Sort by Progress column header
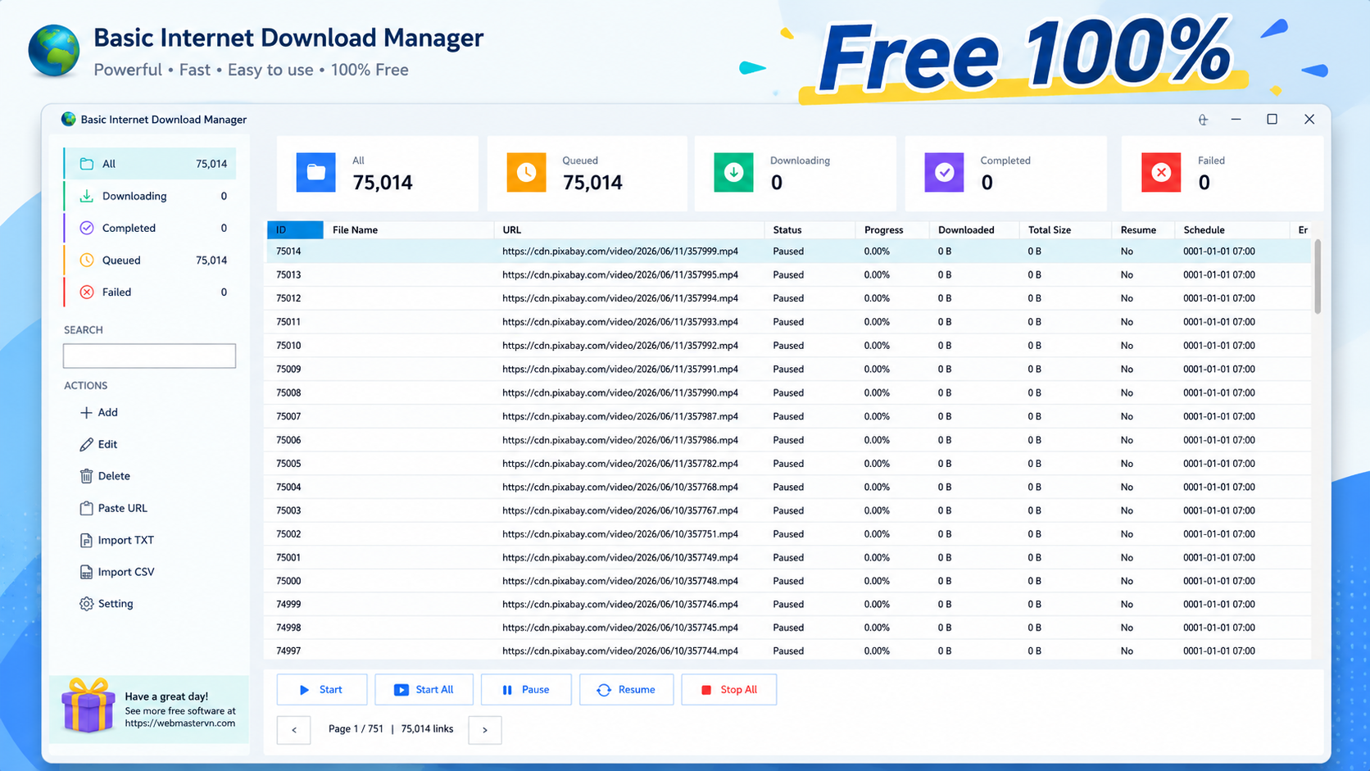 [x=892, y=230]
